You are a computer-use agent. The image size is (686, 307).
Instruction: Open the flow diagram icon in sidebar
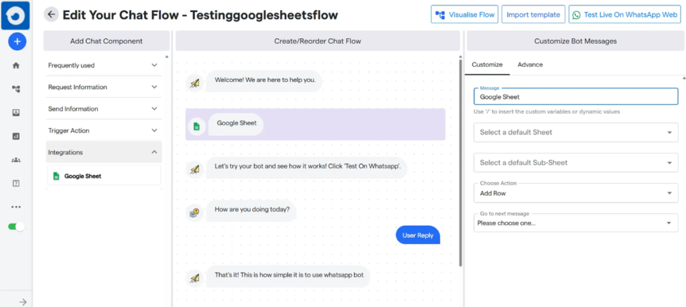[x=16, y=89]
